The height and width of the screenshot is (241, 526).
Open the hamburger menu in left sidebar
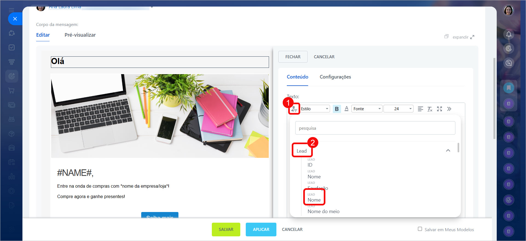[x=11, y=10]
